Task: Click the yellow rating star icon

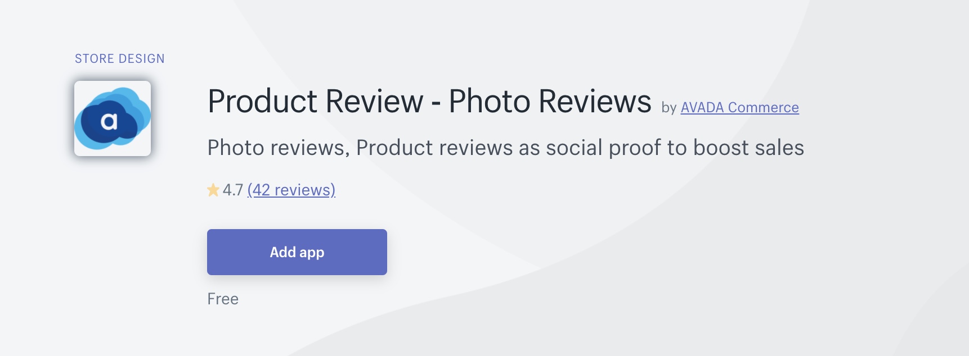Action: tap(213, 190)
